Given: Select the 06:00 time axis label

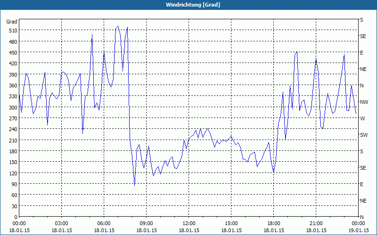Looking at the screenshot, I should click(104, 224).
